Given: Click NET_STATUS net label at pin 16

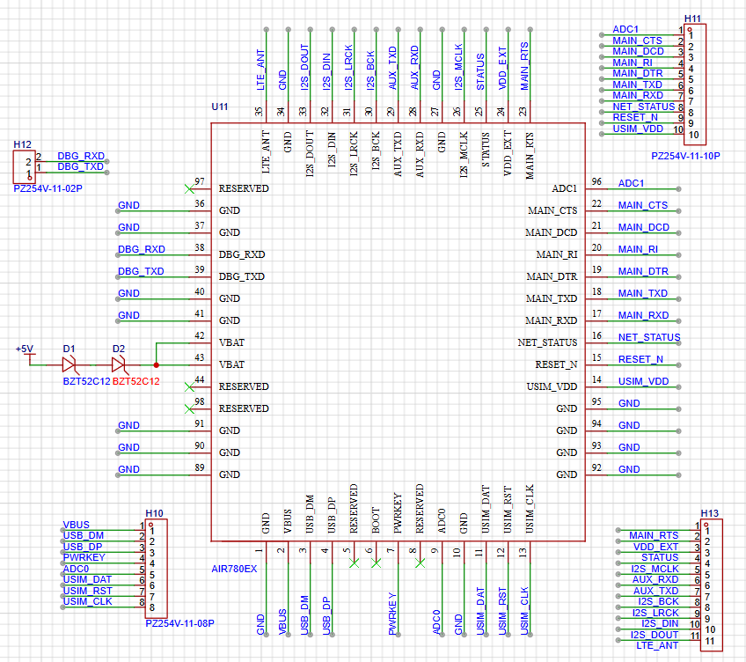Looking at the screenshot, I should click(649, 337).
